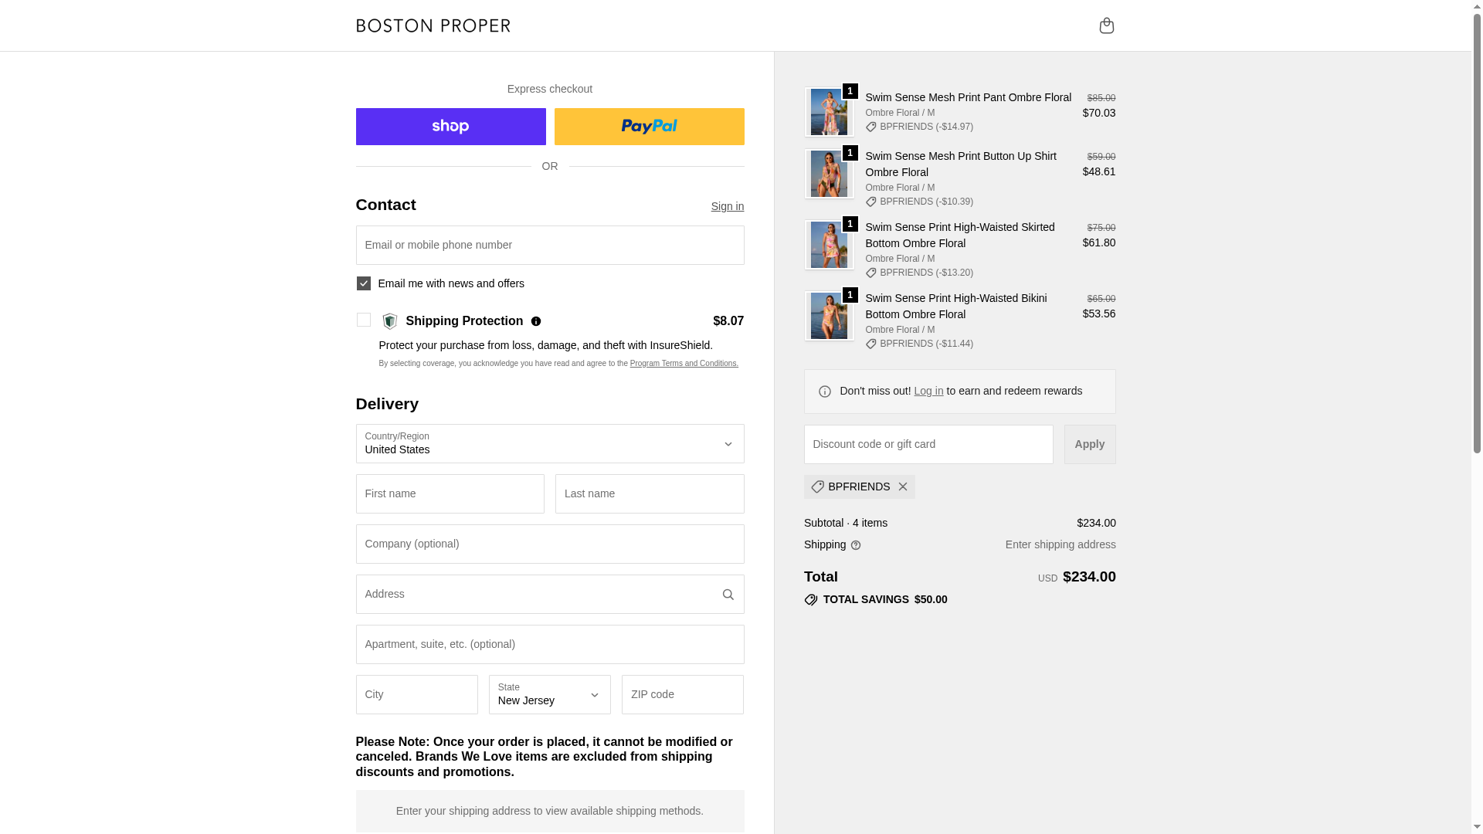Click the InsureShield shield logo
This screenshot has width=1483, height=834.
[390, 321]
